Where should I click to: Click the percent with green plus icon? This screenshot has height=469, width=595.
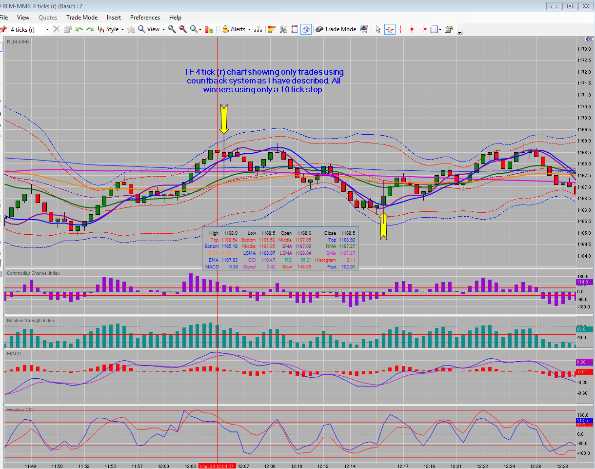283,29
